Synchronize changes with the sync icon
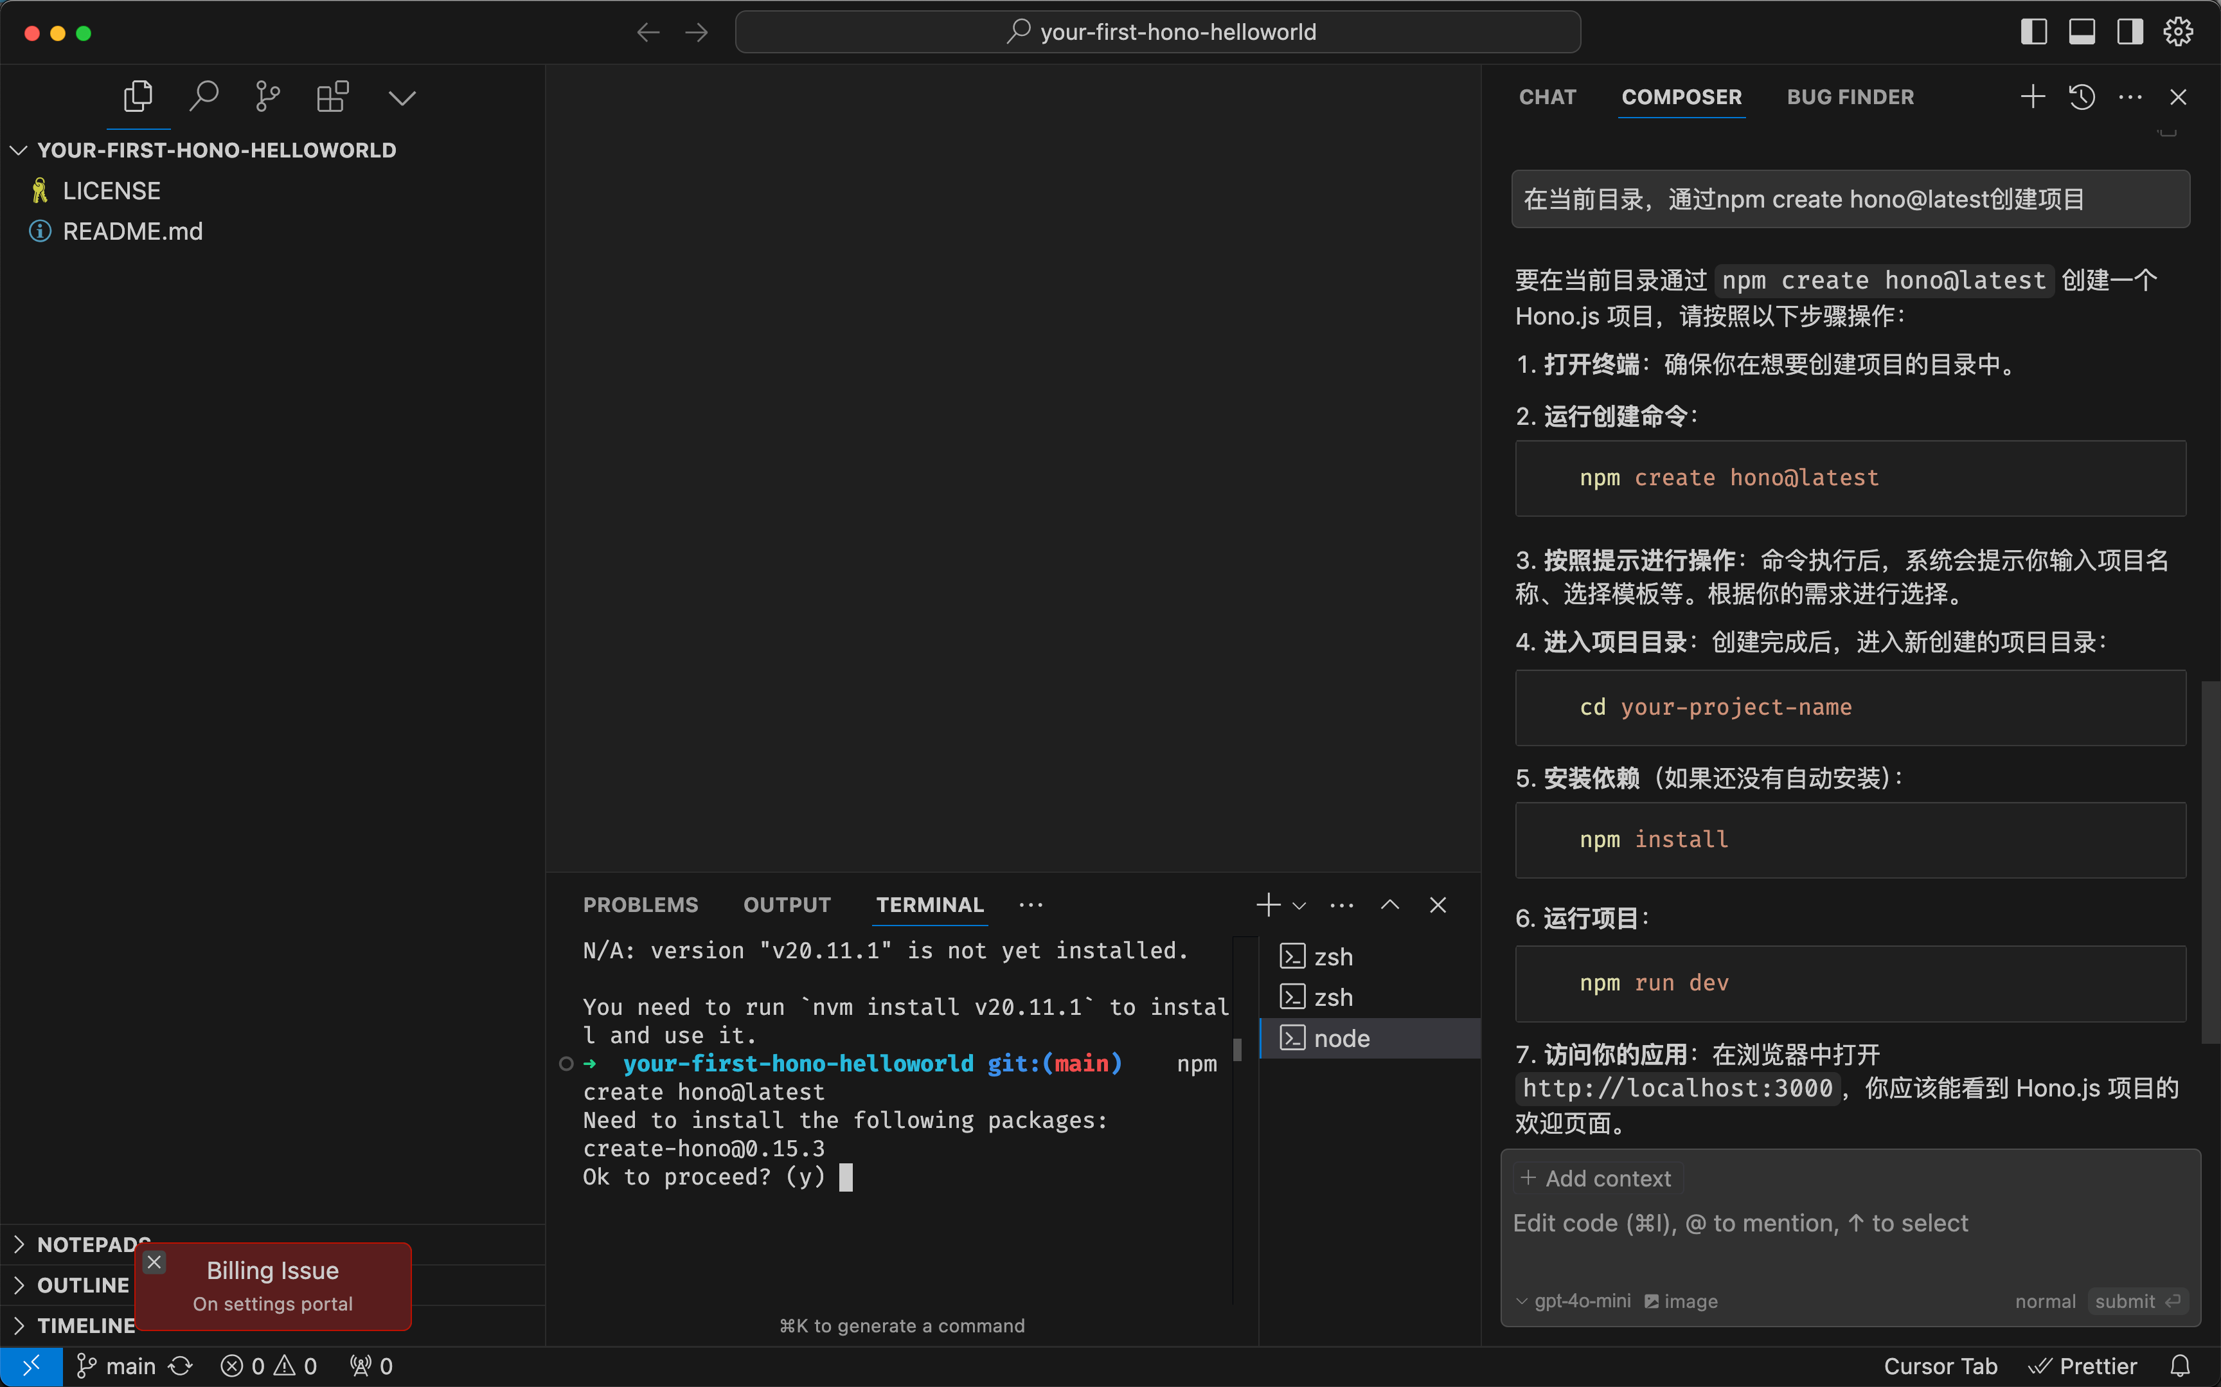 click(x=181, y=1366)
